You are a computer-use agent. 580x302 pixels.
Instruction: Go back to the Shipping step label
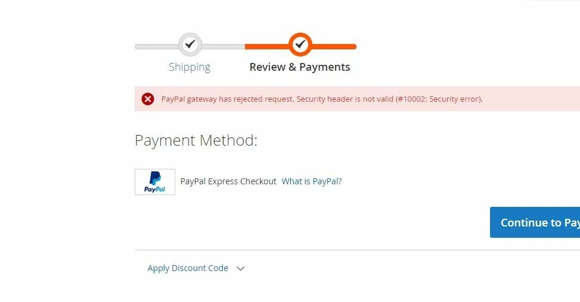pyautogui.click(x=190, y=67)
